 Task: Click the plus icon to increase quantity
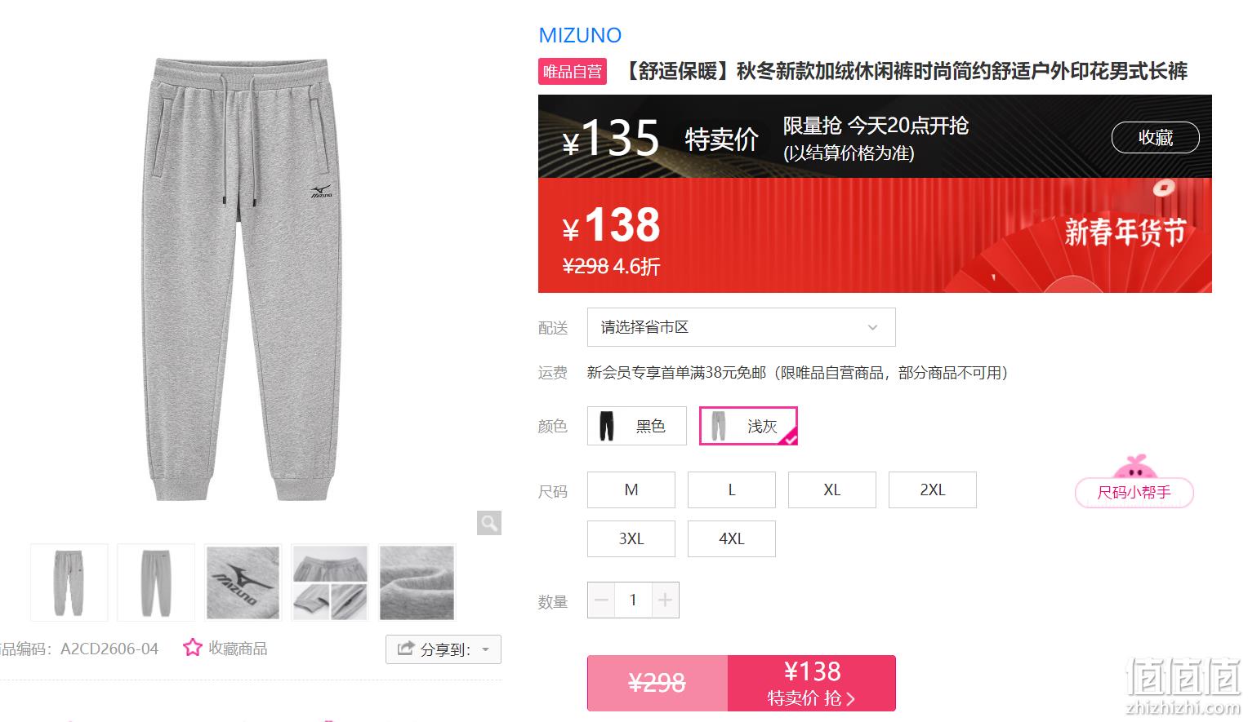tap(665, 600)
